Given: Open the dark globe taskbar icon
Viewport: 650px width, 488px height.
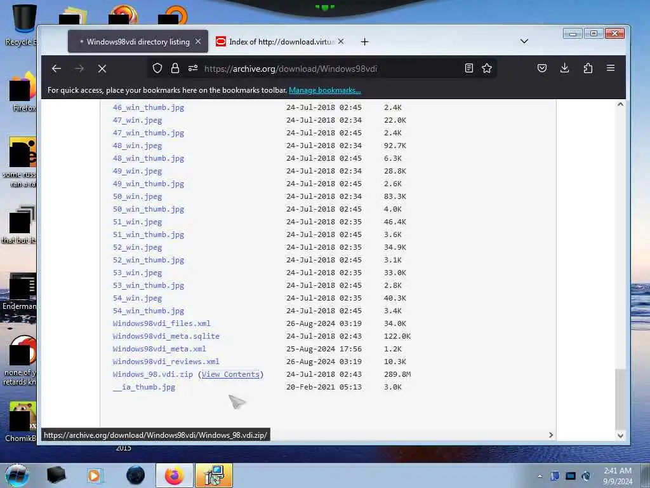Looking at the screenshot, I should (136, 475).
